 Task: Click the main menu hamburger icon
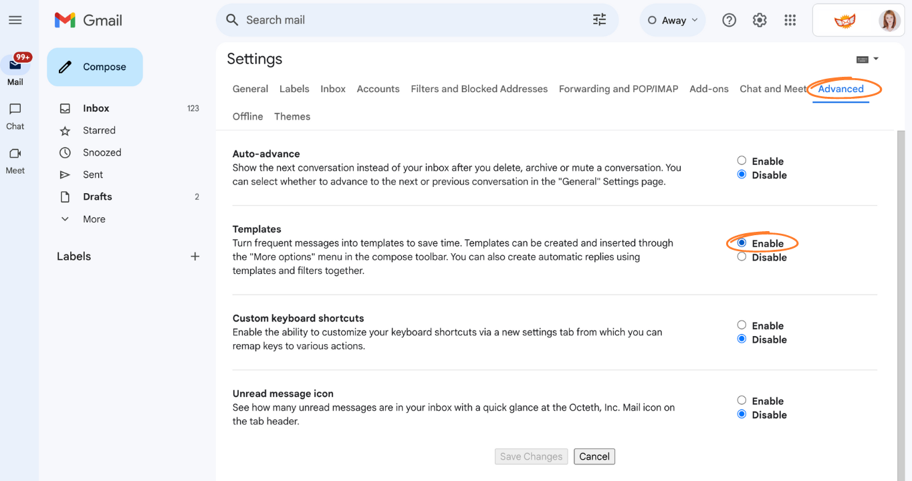[15, 19]
